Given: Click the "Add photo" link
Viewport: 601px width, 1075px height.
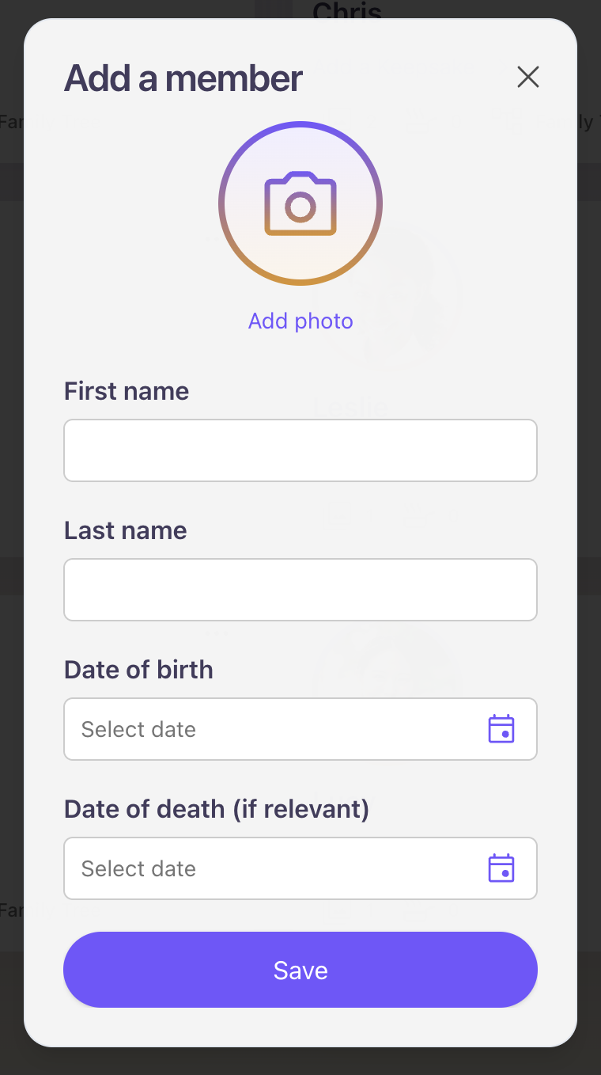Looking at the screenshot, I should (x=300, y=321).
